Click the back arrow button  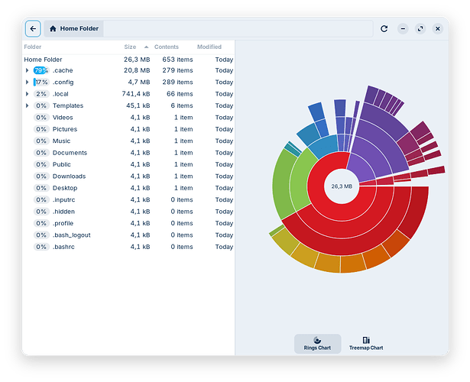[x=33, y=29]
